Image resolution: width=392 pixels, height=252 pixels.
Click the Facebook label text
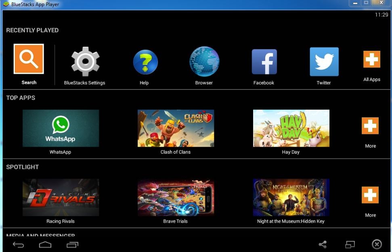[x=264, y=83]
